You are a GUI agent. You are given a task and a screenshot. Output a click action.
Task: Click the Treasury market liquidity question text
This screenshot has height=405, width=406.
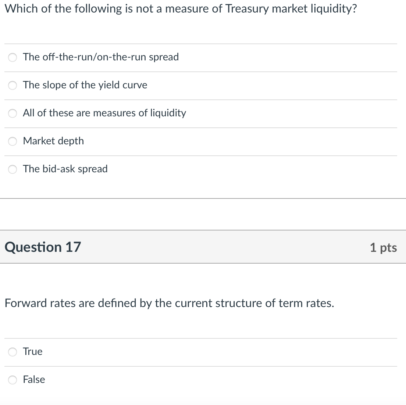click(x=180, y=8)
